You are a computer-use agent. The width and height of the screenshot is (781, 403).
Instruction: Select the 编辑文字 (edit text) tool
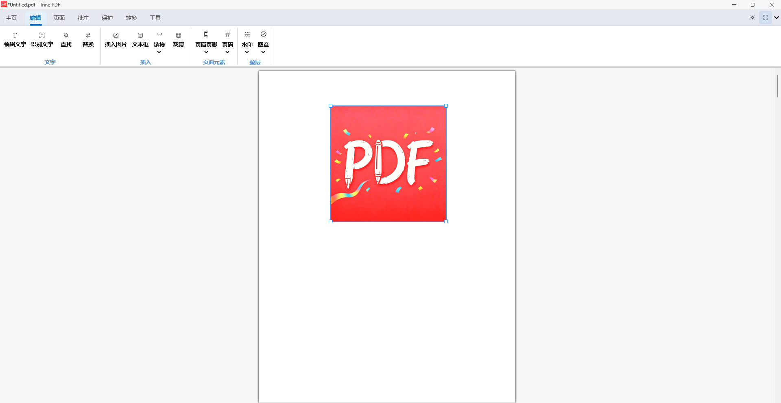15,40
